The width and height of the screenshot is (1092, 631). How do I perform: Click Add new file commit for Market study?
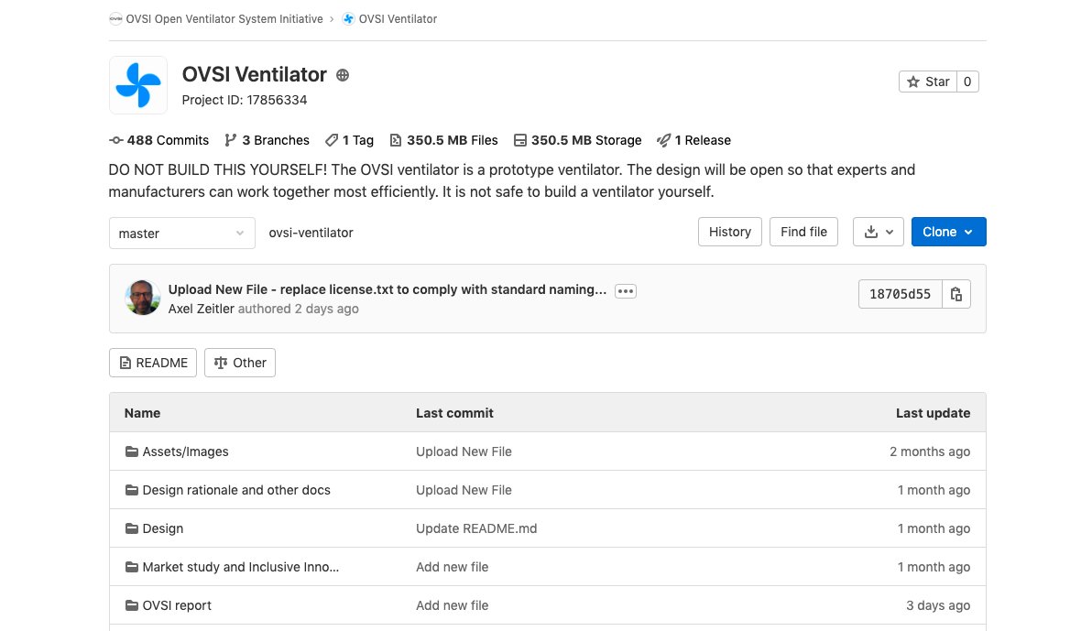[x=452, y=567]
